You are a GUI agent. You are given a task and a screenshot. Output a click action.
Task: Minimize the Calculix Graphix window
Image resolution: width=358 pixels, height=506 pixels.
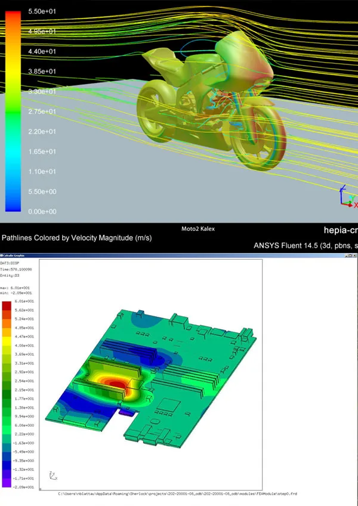tap(347, 255)
